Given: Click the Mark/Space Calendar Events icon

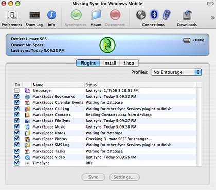Looking at the screenshot, I should 27,102.
